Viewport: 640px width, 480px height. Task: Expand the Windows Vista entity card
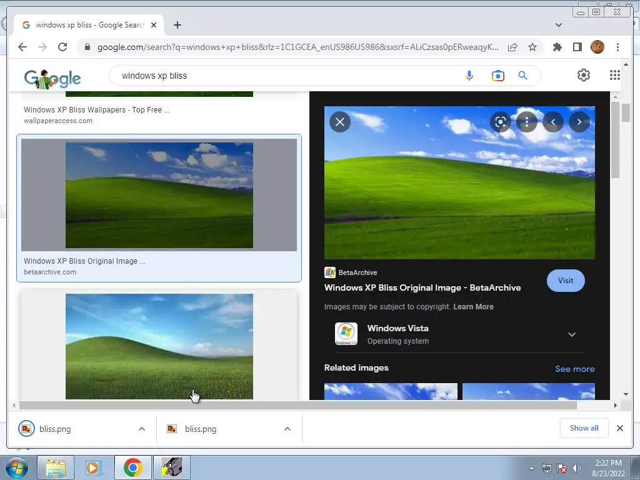pos(572,335)
